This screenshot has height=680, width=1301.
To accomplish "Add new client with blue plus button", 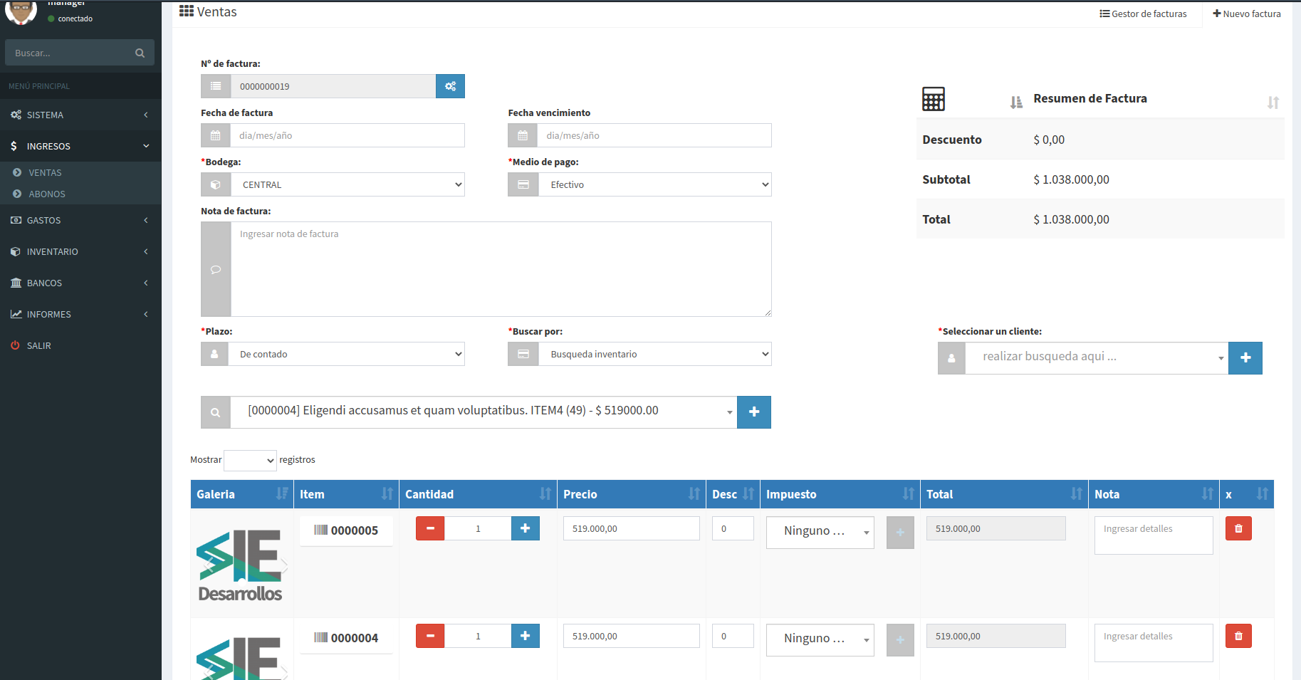I will point(1245,358).
